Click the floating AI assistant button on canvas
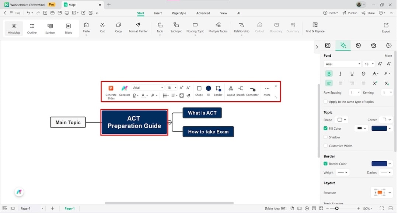This screenshot has height=214, width=398. (x=19, y=192)
